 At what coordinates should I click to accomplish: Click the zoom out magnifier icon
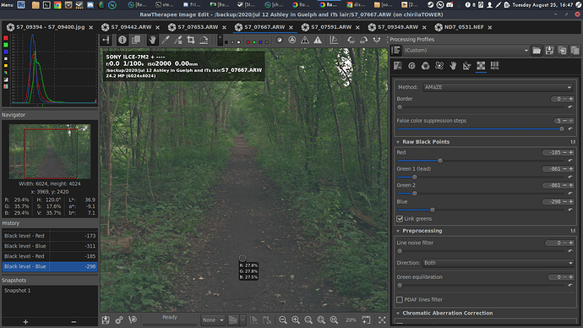[x=282, y=320]
